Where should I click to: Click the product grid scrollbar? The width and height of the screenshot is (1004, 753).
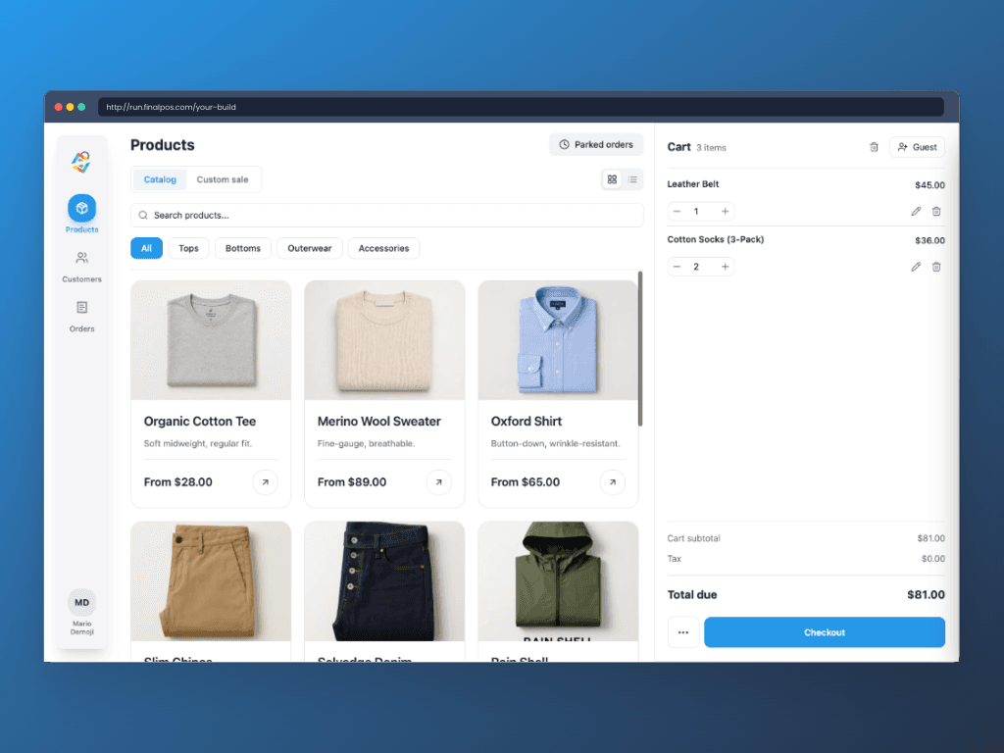point(639,349)
